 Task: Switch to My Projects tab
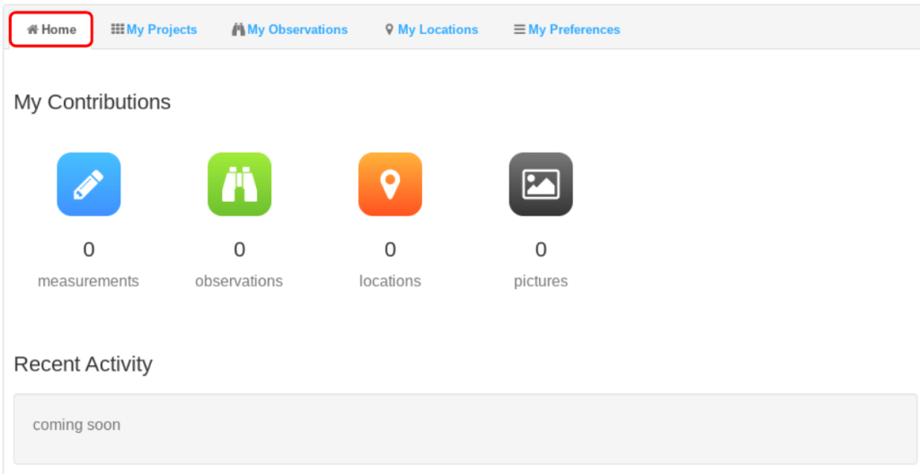pyautogui.click(x=155, y=30)
